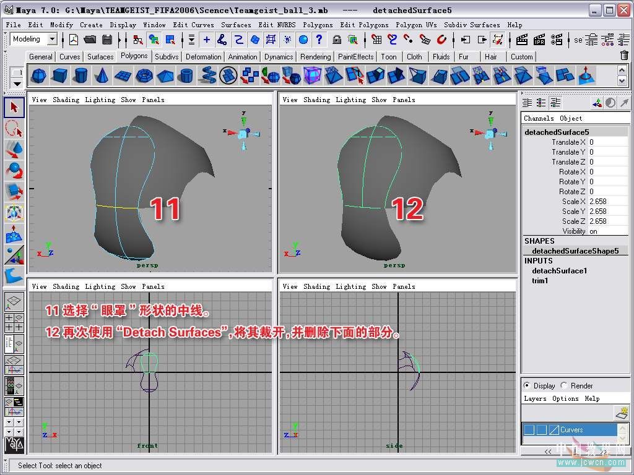Open Render Globals settings icon
Image resolution: width=634 pixels, height=475 pixels.
coord(557,40)
